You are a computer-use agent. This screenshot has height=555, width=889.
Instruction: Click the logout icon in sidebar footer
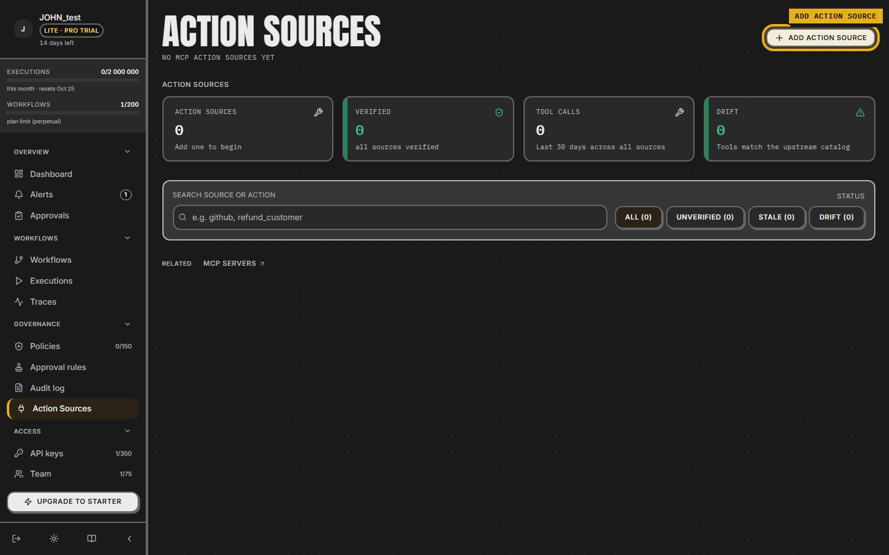(x=17, y=538)
